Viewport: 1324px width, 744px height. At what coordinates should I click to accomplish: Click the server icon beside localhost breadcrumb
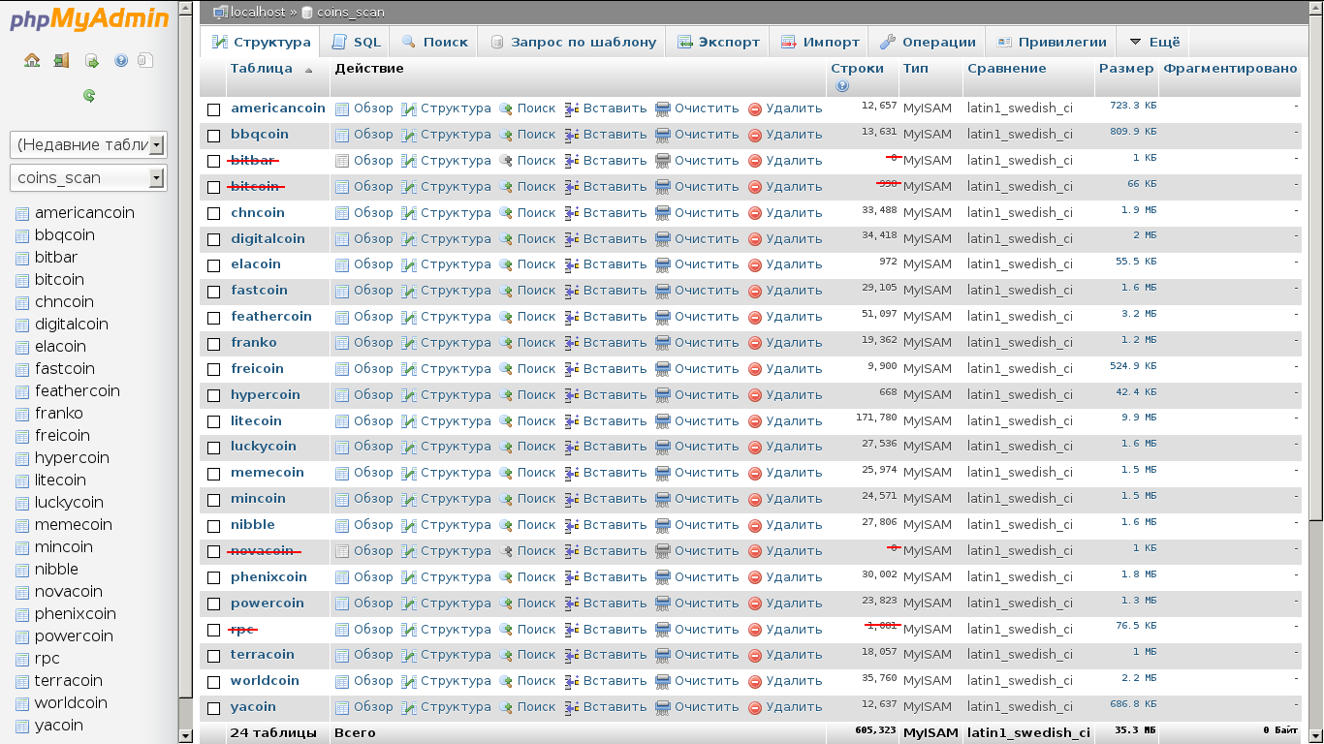(220, 13)
